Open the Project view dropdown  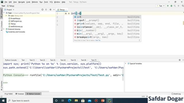point(9,9)
